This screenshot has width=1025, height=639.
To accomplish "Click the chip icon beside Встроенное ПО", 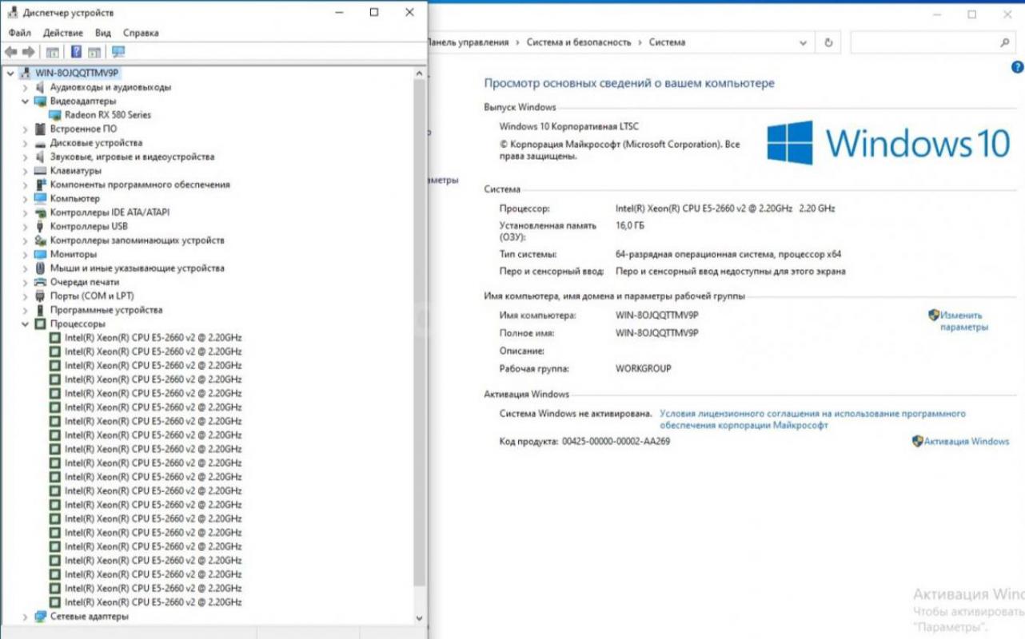I will (41, 129).
